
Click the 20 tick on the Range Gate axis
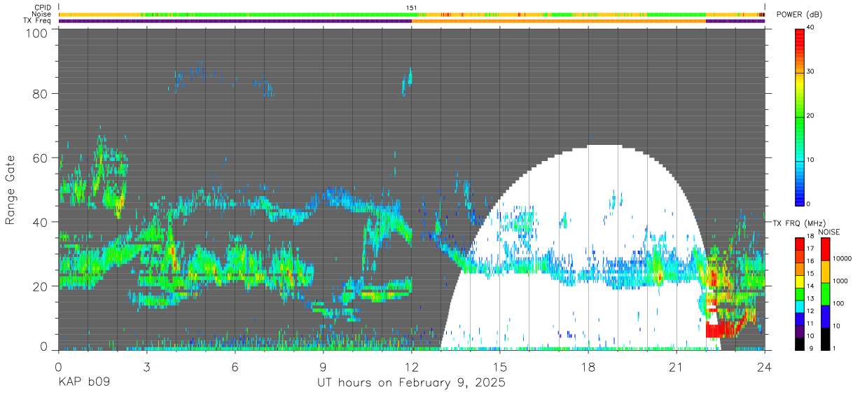click(39, 286)
